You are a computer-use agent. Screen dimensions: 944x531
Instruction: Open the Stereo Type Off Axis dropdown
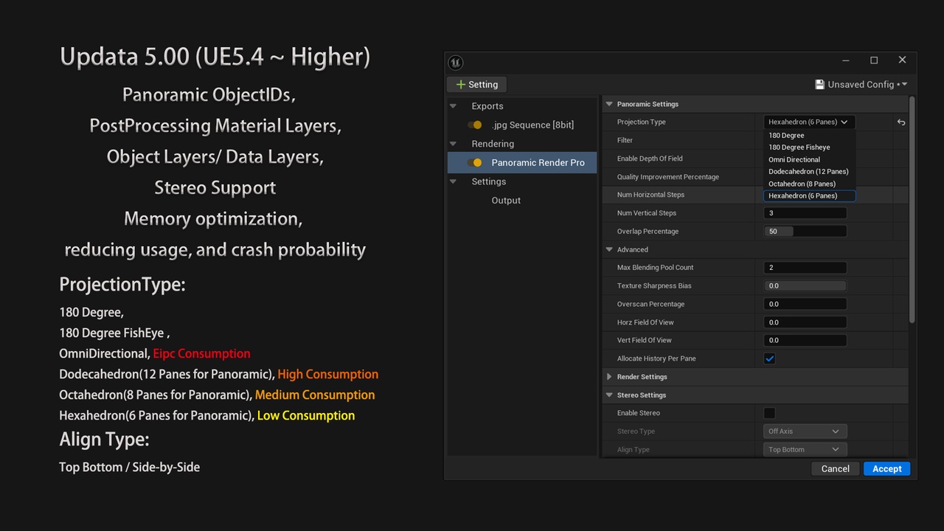[805, 431]
